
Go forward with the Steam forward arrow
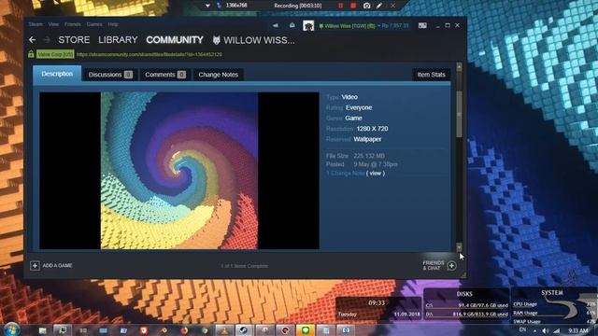point(47,39)
